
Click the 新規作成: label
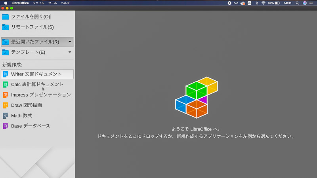tap(12, 65)
